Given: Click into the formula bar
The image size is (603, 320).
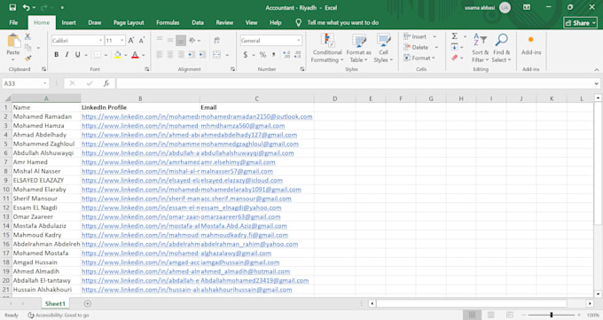Looking at the screenshot, I should [x=354, y=83].
